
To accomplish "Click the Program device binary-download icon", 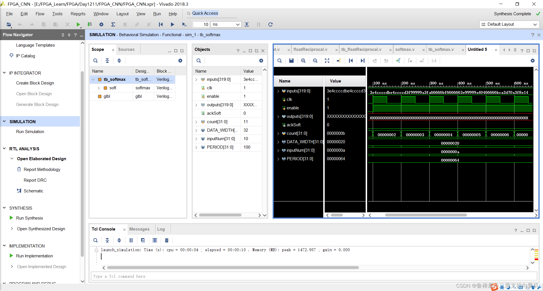I will [x=90, y=25].
